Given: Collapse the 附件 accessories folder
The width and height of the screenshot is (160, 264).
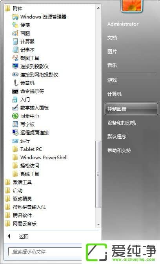Looking at the screenshot, I should (14, 8).
